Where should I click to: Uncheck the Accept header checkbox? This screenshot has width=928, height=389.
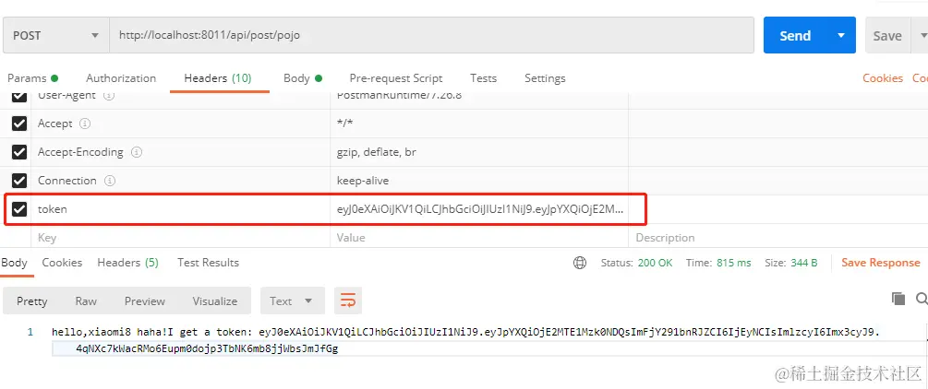(19, 124)
